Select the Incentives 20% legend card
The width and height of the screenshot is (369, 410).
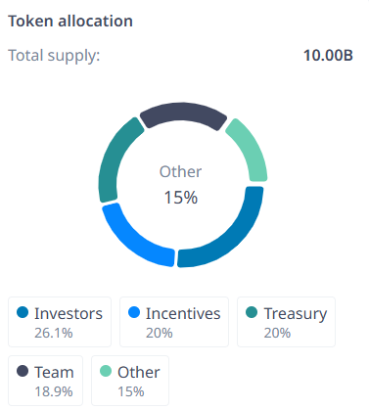174,322
